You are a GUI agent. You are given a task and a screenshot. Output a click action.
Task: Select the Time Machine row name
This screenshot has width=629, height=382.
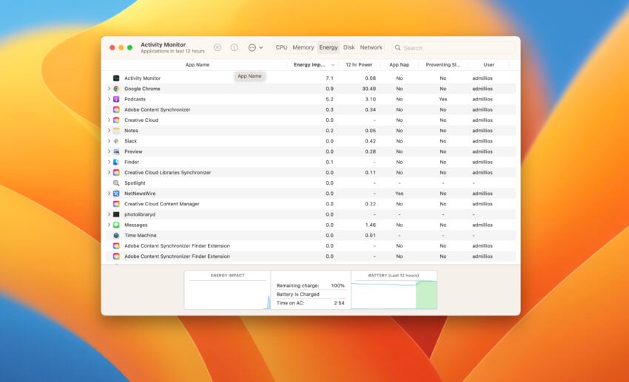click(x=141, y=236)
